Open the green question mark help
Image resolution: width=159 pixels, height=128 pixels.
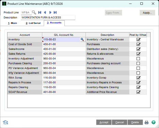coord(154,122)
